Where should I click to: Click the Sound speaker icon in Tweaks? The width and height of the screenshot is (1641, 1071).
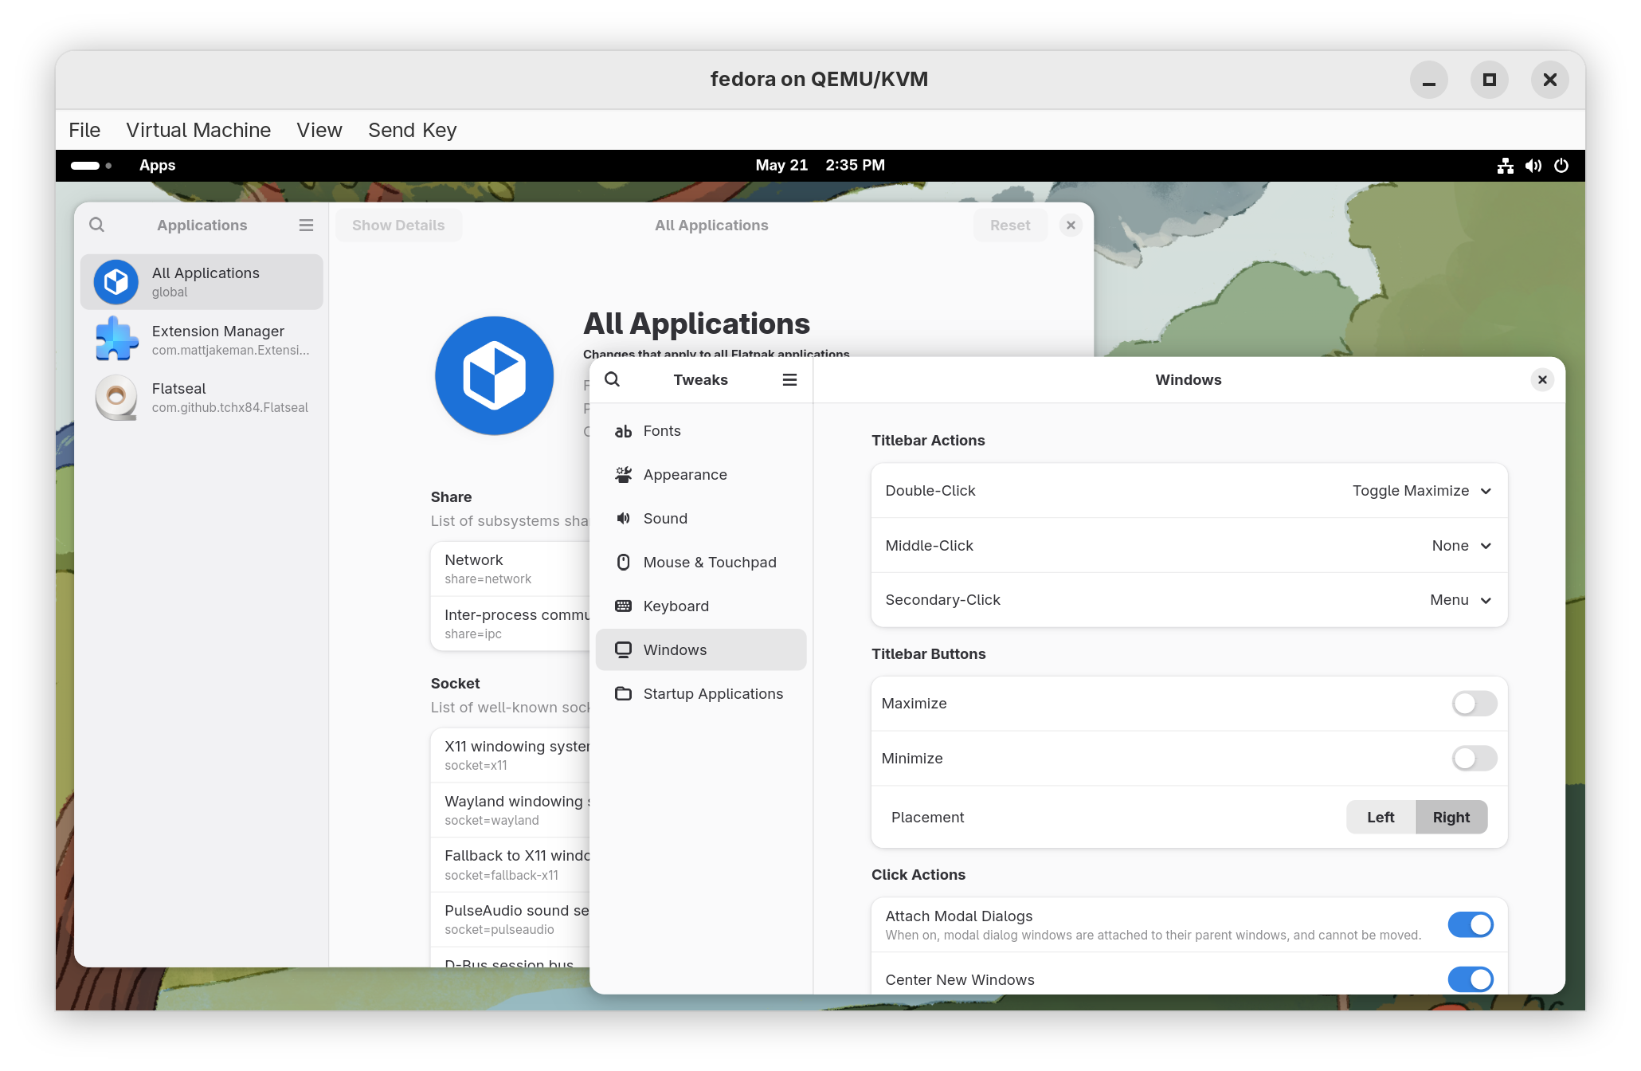tap(623, 519)
